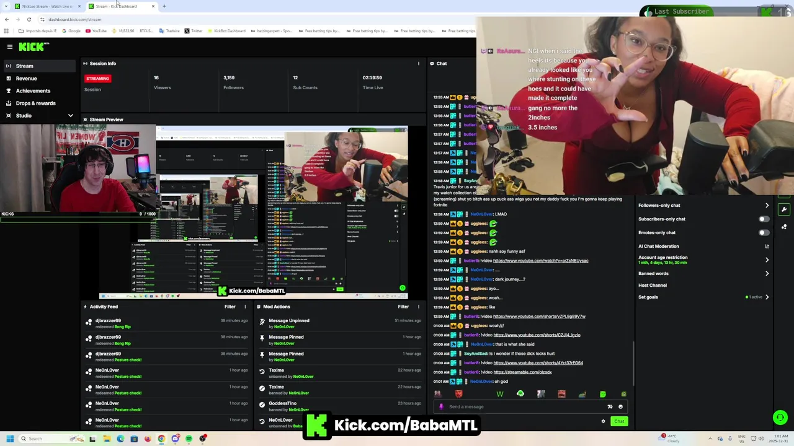Toggle Emotes-only chat switch
794x446 pixels.
[x=764, y=232]
